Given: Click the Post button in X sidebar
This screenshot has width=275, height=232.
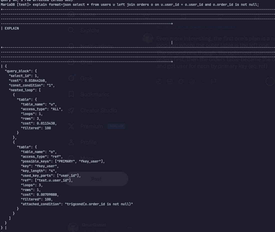Looking at the screenshot, I should pyautogui.click(x=96, y=179).
